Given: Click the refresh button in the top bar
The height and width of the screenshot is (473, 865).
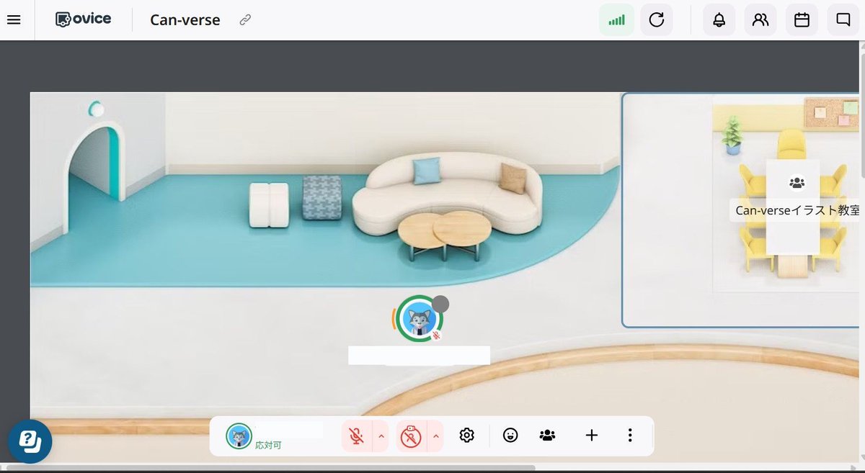Looking at the screenshot, I should tap(656, 20).
